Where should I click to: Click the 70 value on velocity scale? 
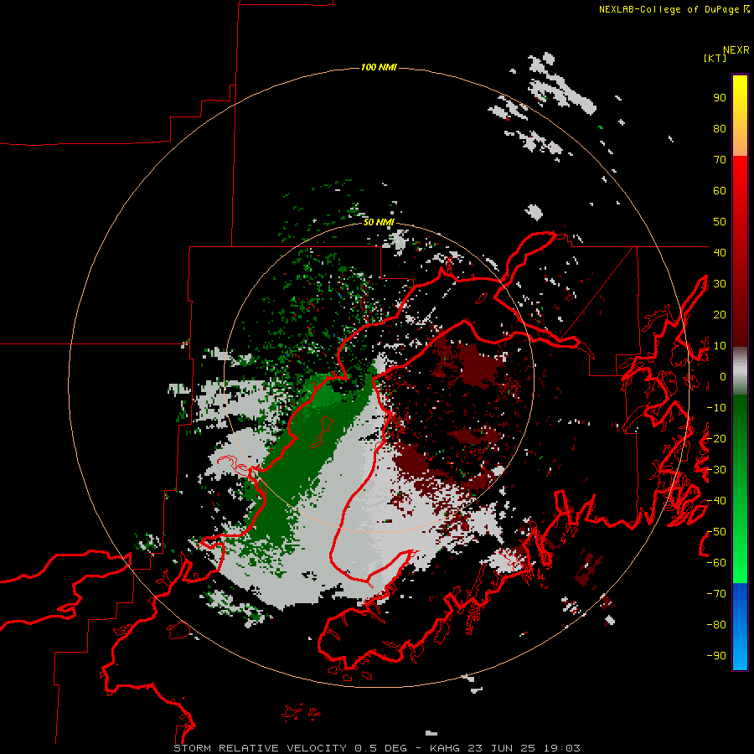(720, 160)
